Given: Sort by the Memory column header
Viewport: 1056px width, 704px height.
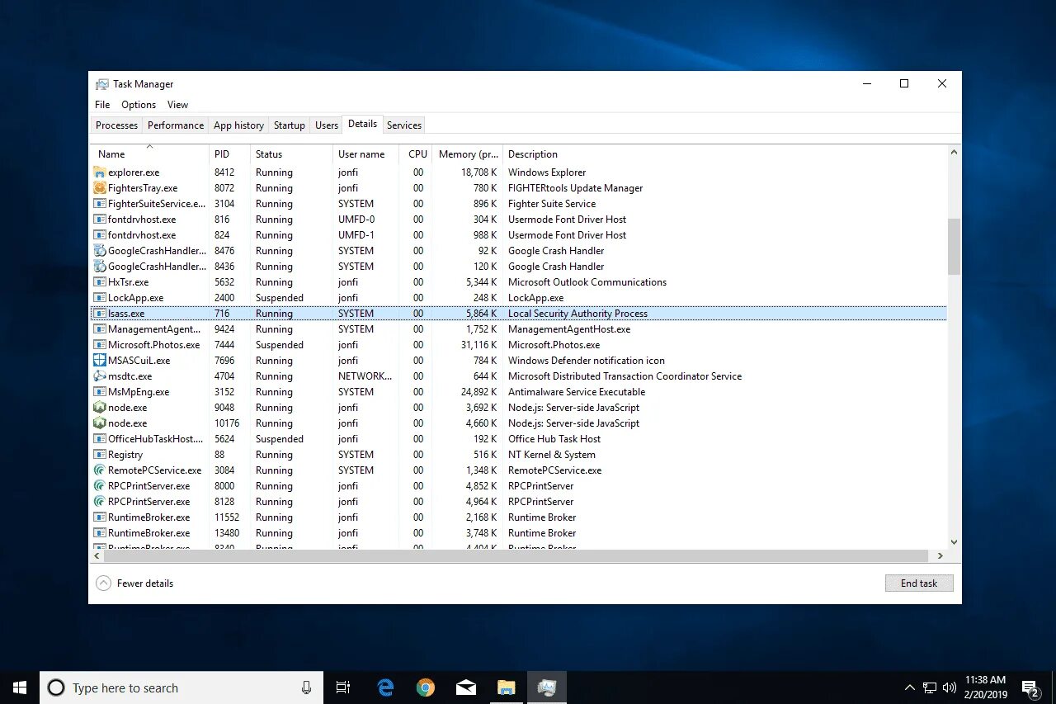Looking at the screenshot, I should click(469, 154).
